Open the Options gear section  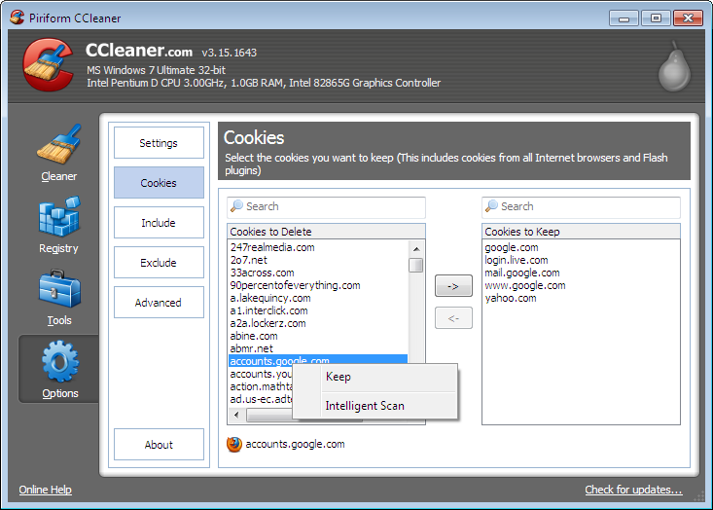coord(59,370)
